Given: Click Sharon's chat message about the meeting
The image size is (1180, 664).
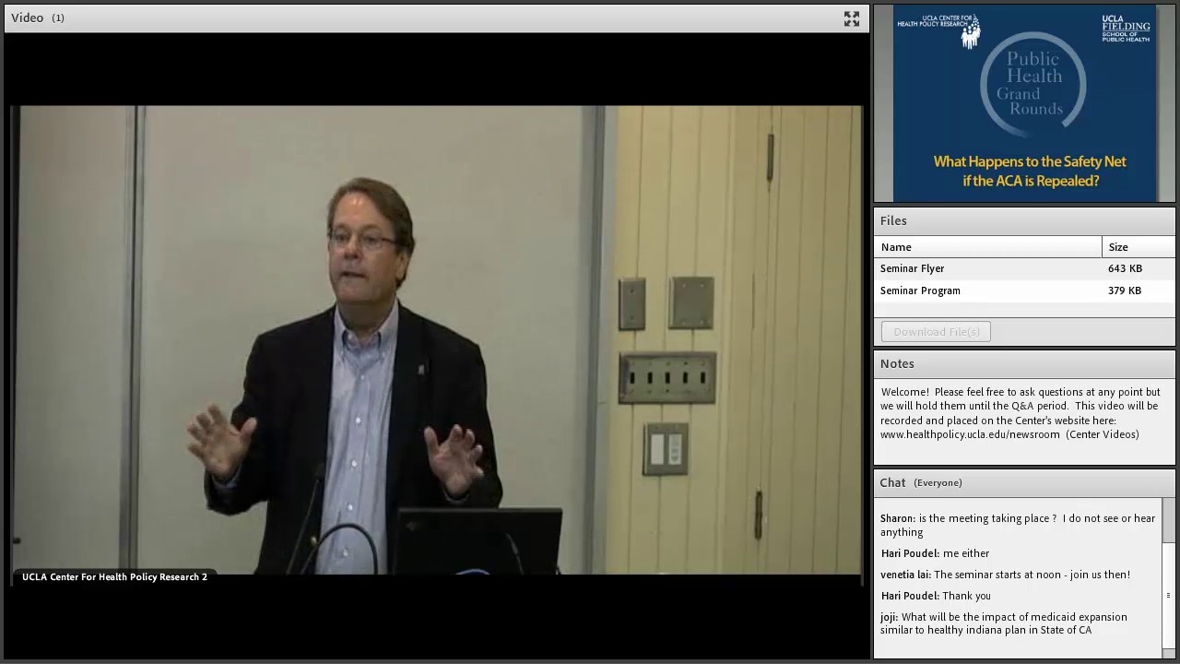Looking at the screenshot, I should pos(1018,525).
